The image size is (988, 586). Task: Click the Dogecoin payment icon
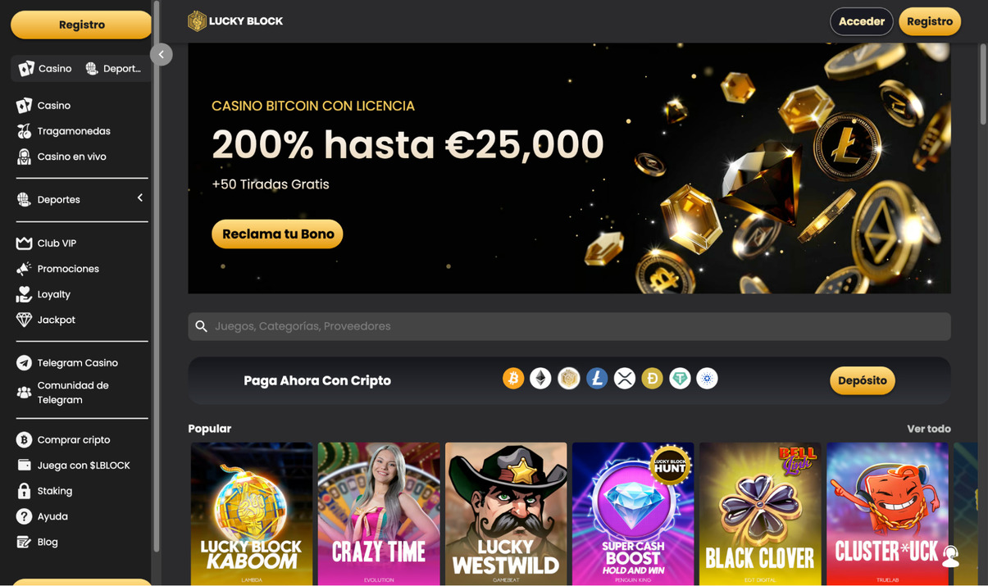[x=653, y=379]
